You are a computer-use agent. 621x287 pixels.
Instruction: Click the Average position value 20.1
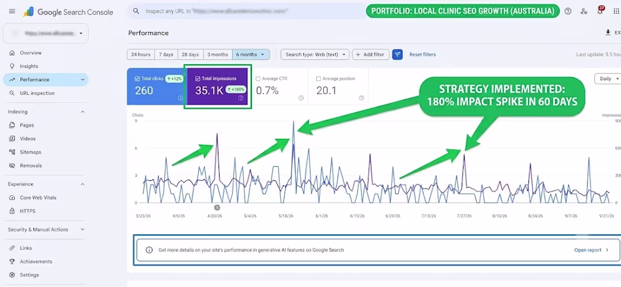click(x=325, y=91)
